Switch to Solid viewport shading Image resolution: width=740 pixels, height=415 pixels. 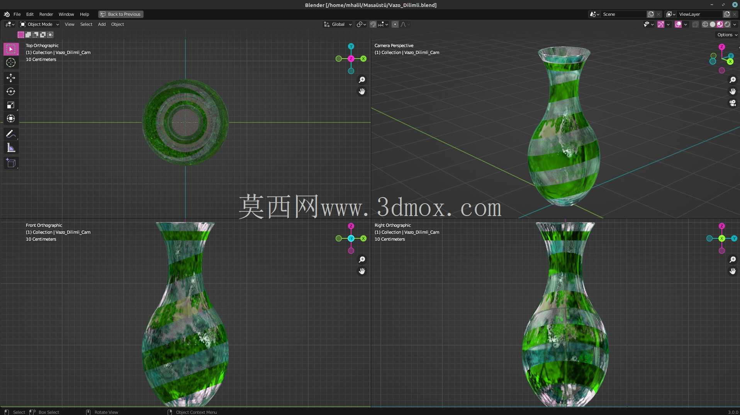tap(713, 24)
